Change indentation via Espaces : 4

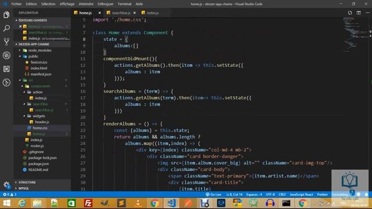254,194
